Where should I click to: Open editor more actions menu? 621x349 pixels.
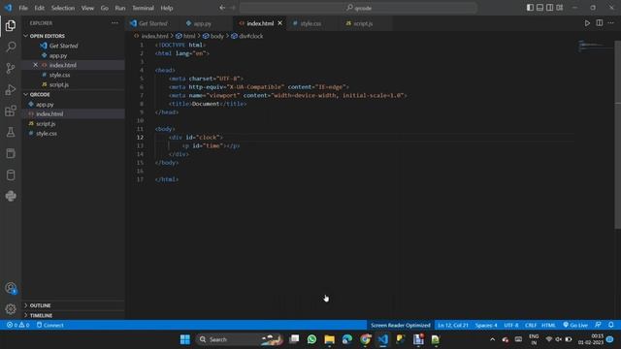(611, 23)
